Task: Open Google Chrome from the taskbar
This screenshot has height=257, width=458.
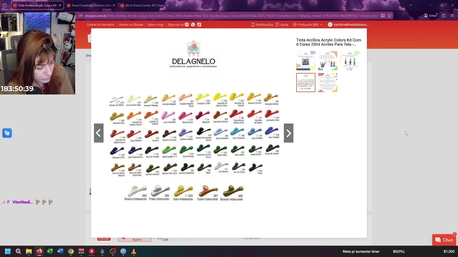Action: pos(70,251)
